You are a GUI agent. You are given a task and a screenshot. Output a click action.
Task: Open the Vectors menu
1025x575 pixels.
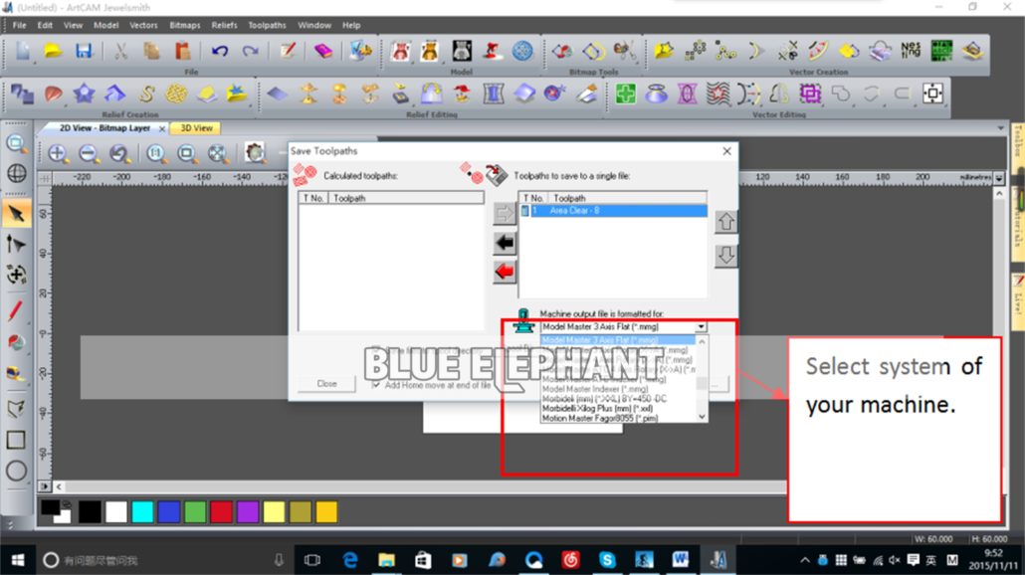tap(143, 25)
